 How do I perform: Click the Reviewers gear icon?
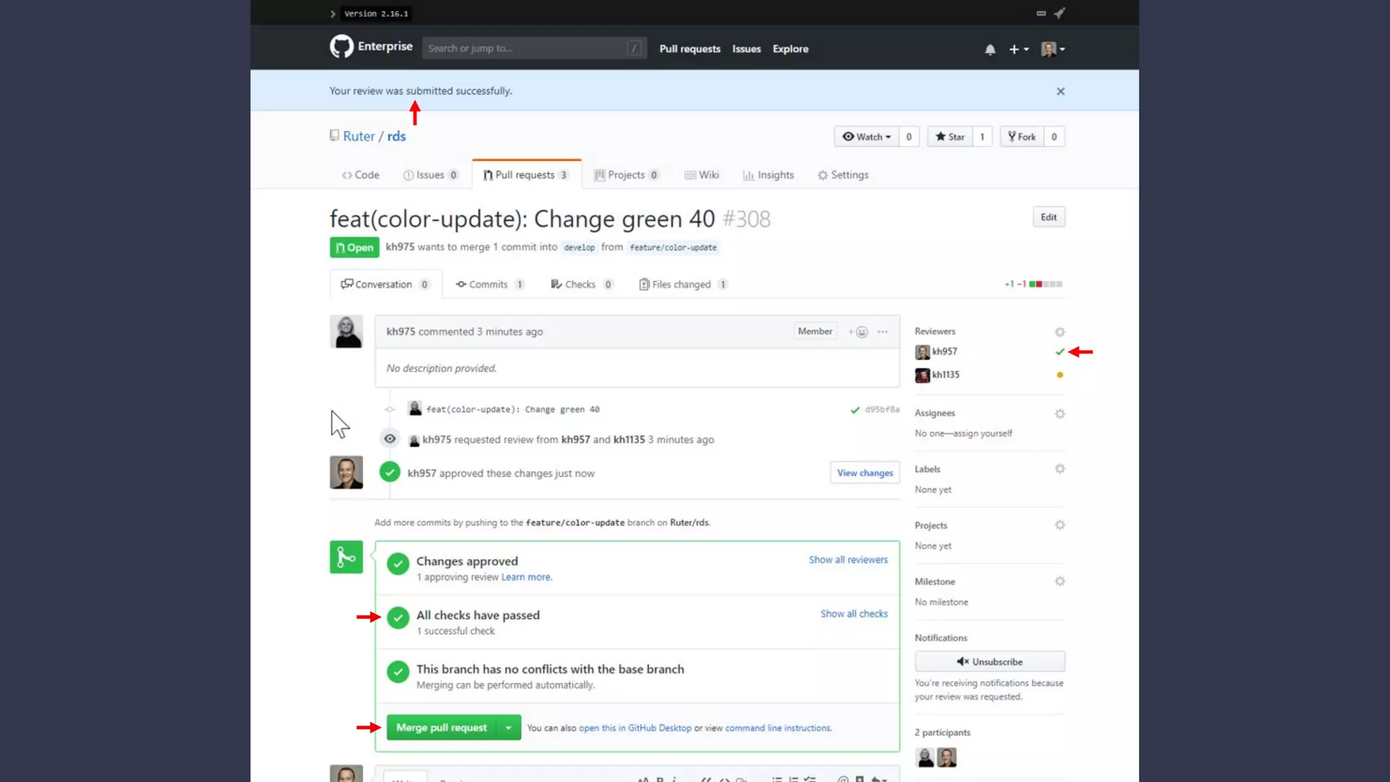tap(1059, 332)
